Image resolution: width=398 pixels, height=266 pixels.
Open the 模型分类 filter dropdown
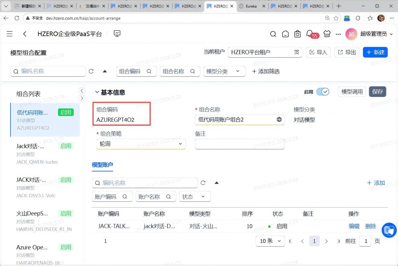click(224, 71)
